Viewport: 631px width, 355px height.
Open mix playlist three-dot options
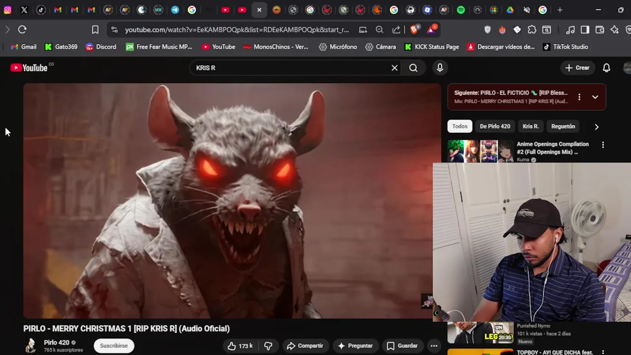(579, 97)
